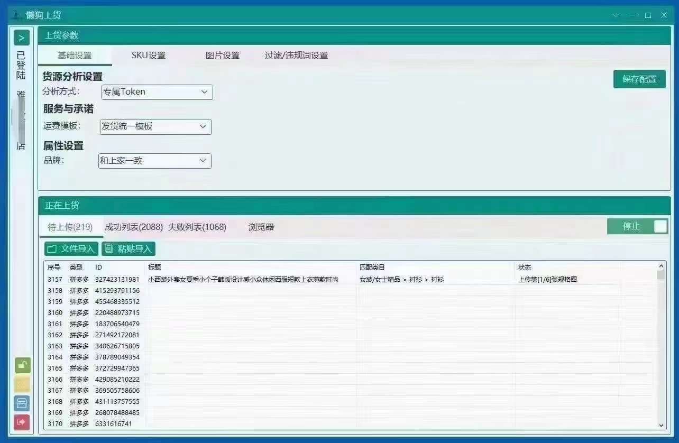Select the 待上传(219) tab
Image resolution: width=679 pixels, height=443 pixels.
coord(70,227)
